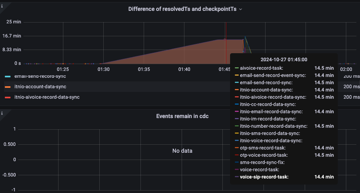
Task: Open the chevron next to the resolvedTs panel title
Action: tap(241, 9)
